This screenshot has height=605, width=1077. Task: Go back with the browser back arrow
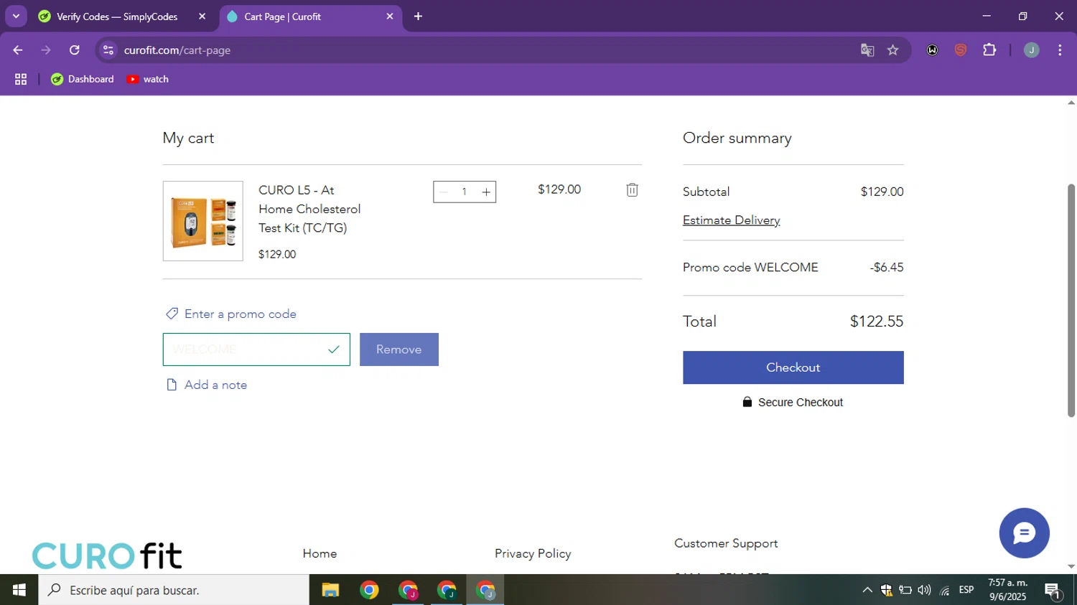point(18,50)
